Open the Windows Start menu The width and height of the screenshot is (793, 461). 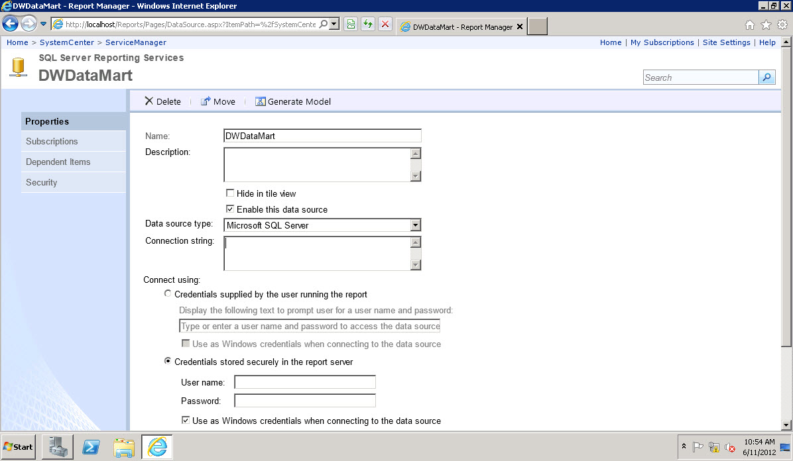click(x=18, y=447)
